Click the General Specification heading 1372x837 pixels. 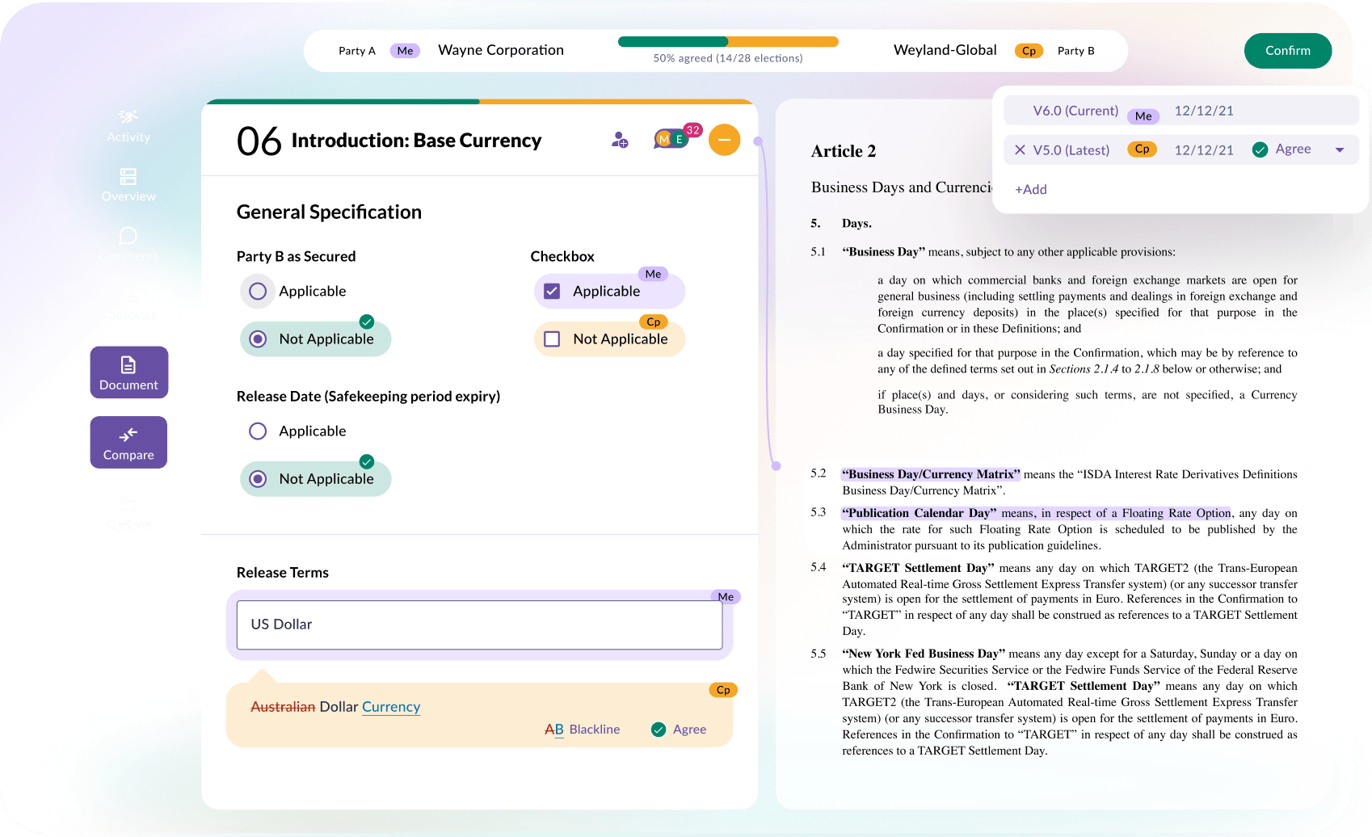[x=329, y=212]
